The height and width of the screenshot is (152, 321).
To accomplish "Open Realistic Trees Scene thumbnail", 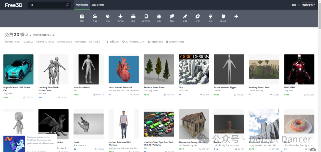I will click(159, 69).
